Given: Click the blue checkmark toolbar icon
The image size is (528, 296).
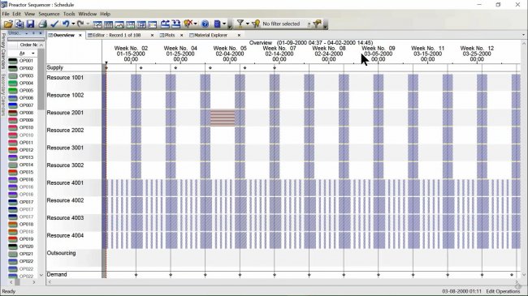Looking at the screenshot, I should (x=54, y=24).
